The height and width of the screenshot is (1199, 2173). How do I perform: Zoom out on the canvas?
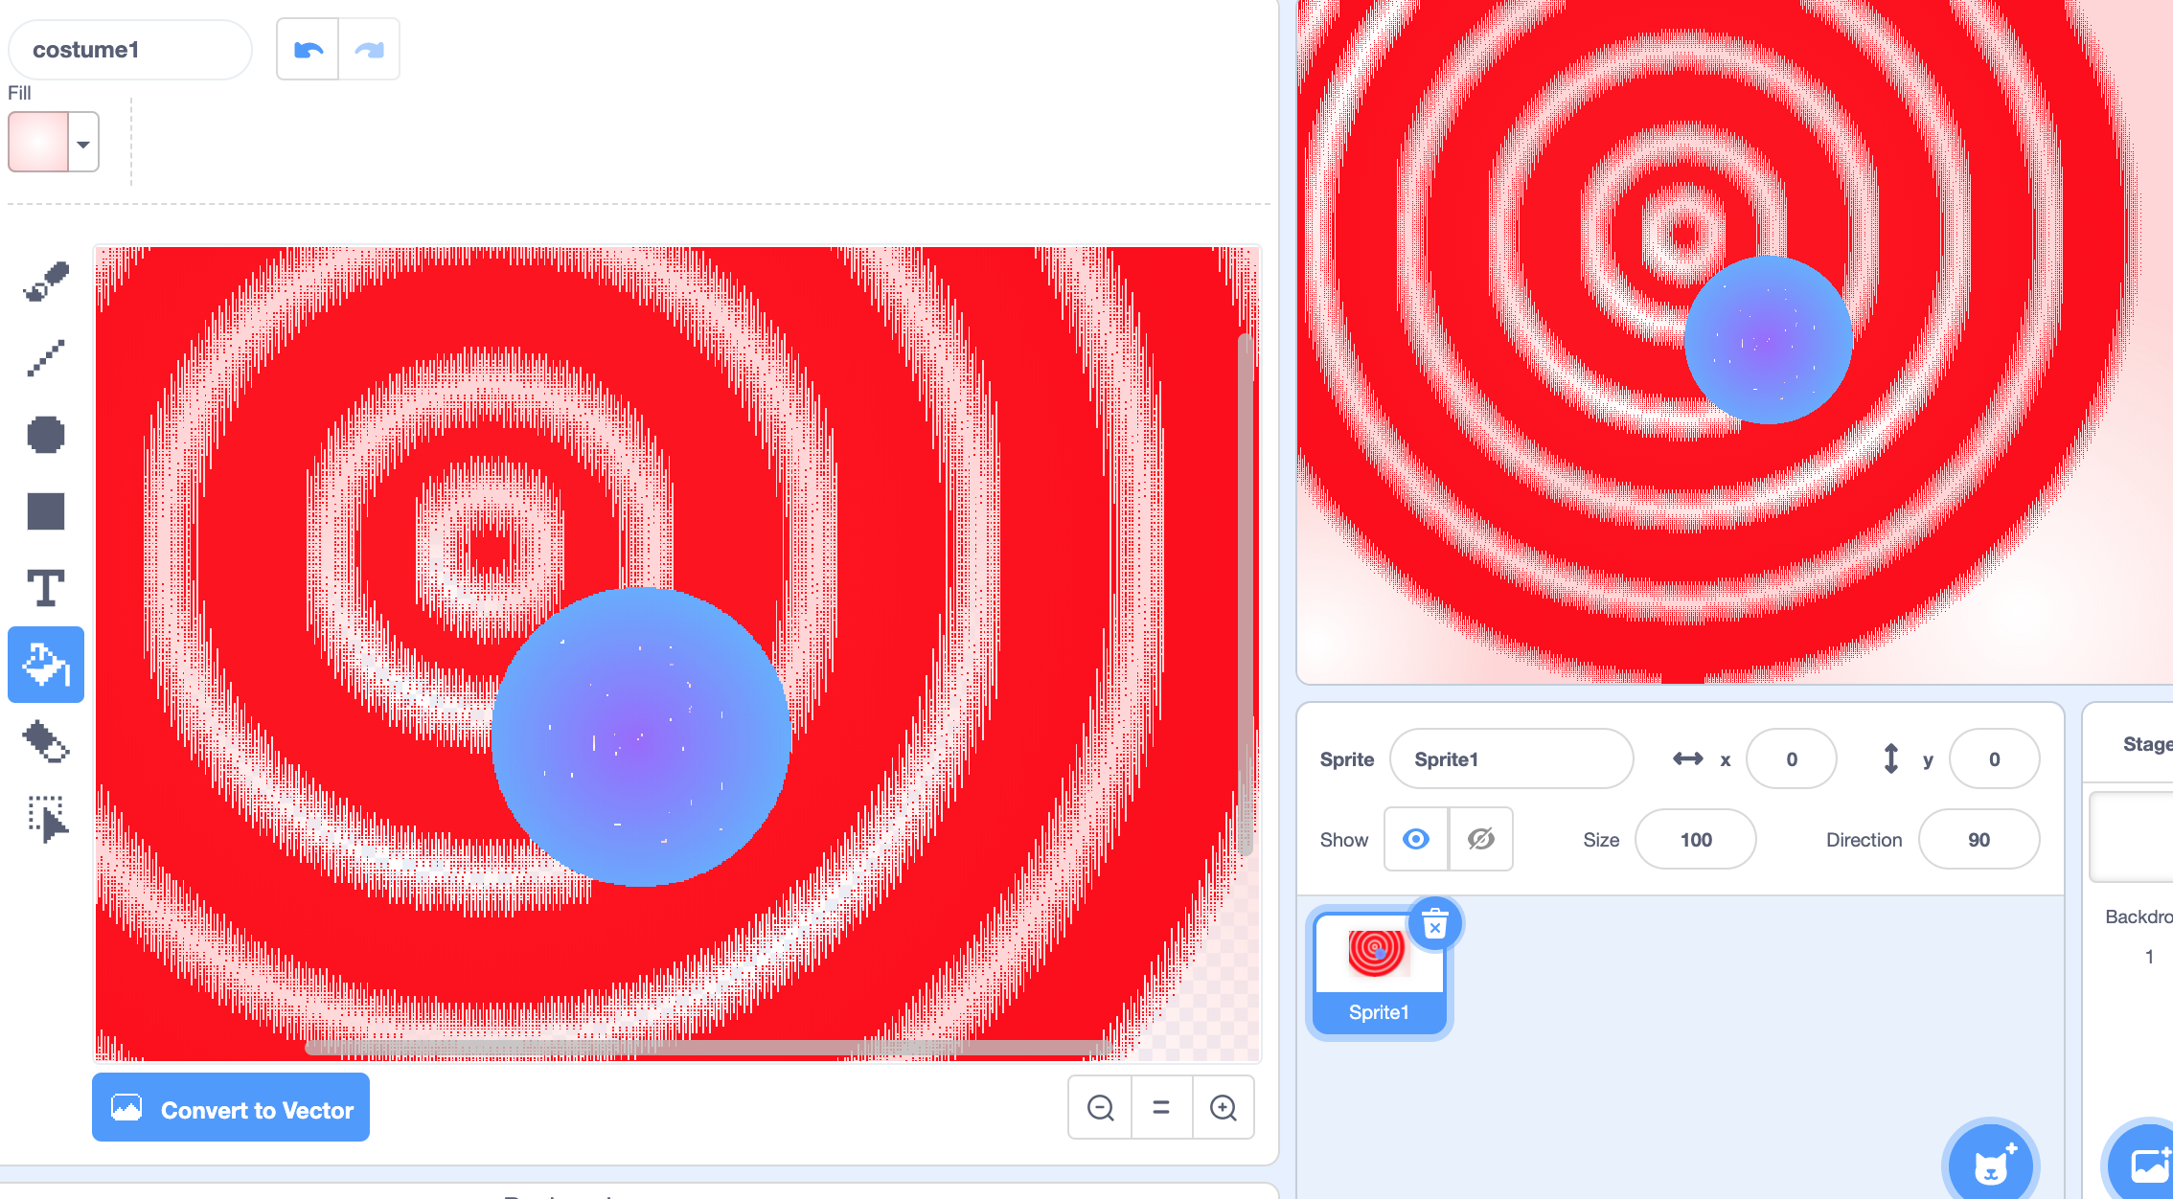click(x=1099, y=1107)
